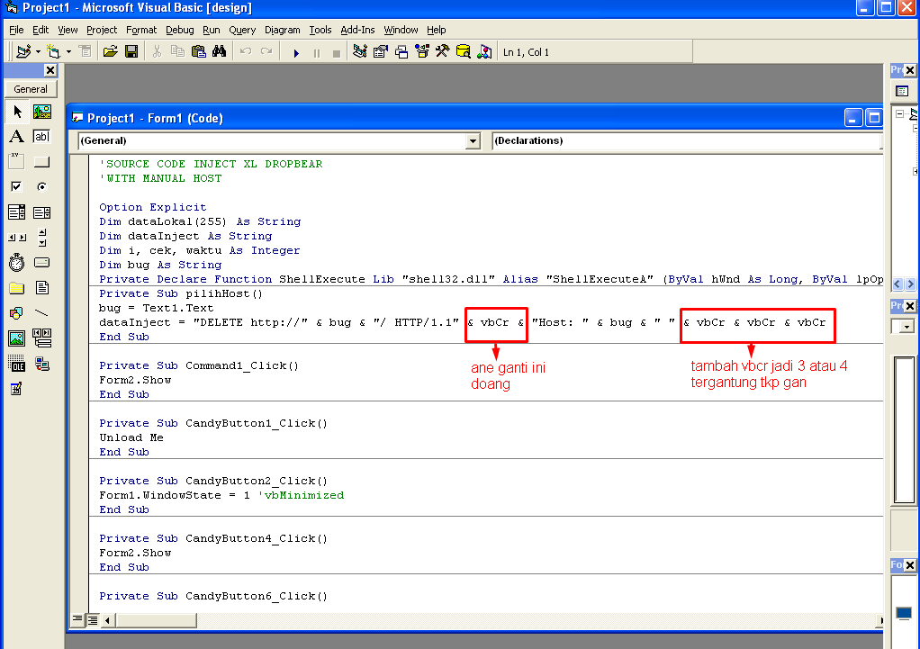Start the program with Run arrow
Screen dimensions: 920x649
[x=295, y=53]
